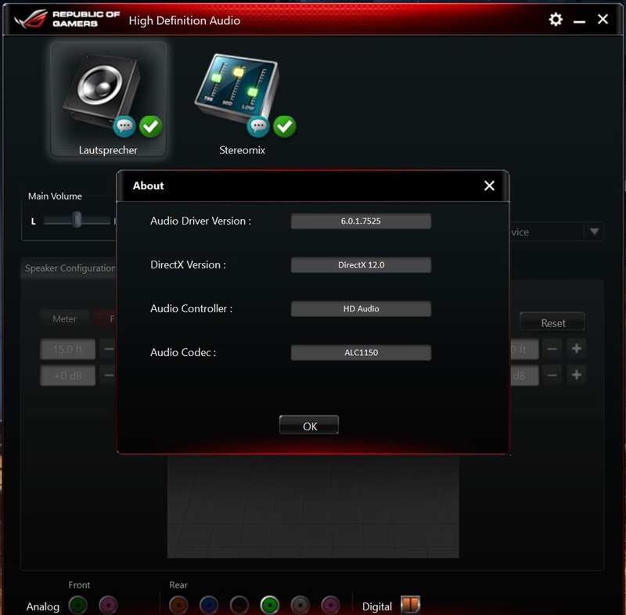Click the front pink microphone jack
Screen dimensions: 626x615
(108, 605)
